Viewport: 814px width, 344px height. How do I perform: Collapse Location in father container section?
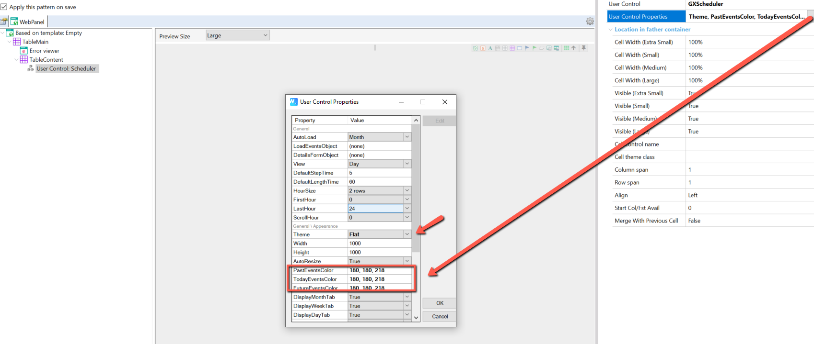[x=611, y=30]
